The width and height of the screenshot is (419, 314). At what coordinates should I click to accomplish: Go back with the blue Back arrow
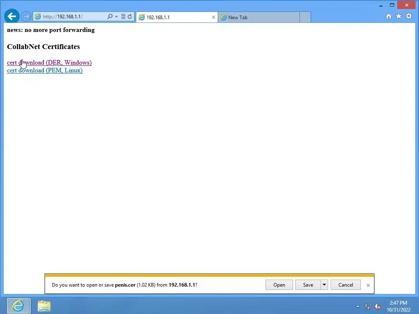(12, 16)
